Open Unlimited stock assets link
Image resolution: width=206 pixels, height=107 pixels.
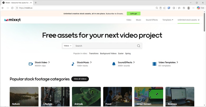(x=188, y=20)
